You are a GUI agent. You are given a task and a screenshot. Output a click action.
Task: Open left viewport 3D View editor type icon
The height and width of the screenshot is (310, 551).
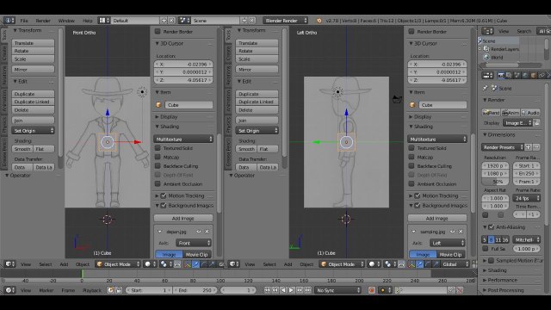(9, 264)
